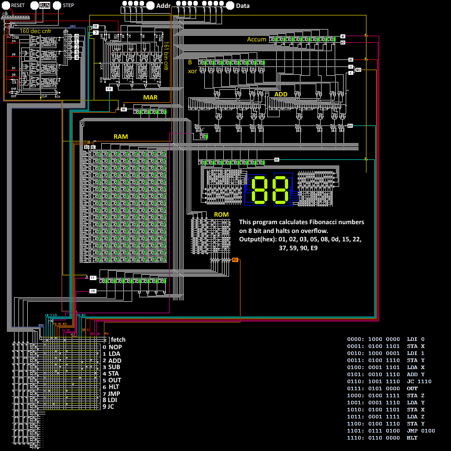Toggle the first green LED in the Accum row

coord(275,39)
